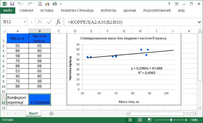Click the Excel application icon
Image resolution: width=203 pixels, height=123 pixels.
tap(5, 4)
